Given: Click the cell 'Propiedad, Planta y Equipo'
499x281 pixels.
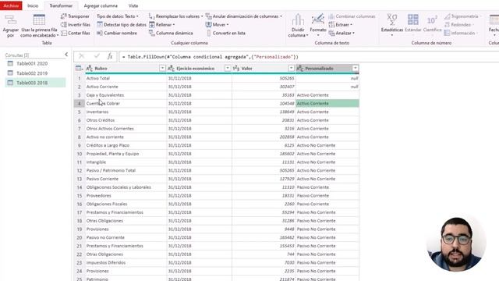Looking at the screenshot, I should 126,154.
